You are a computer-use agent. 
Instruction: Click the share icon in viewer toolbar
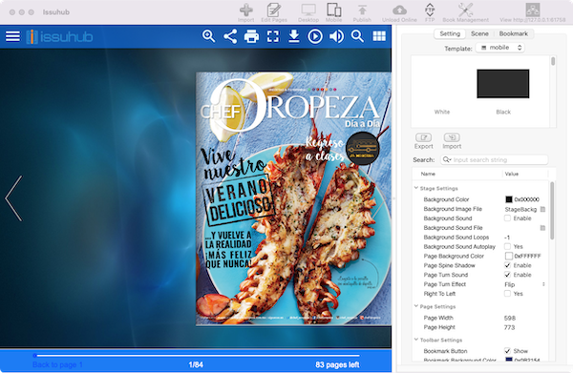(230, 36)
